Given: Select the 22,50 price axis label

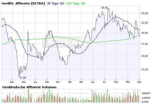Looking at the screenshot, I should click(x=144, y=69).
